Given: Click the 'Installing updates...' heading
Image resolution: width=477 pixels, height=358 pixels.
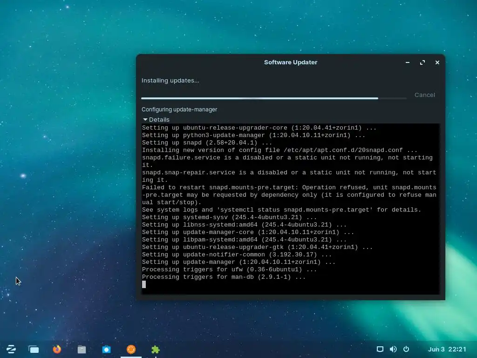Looking at the screenshot, I should pos(170,81).
